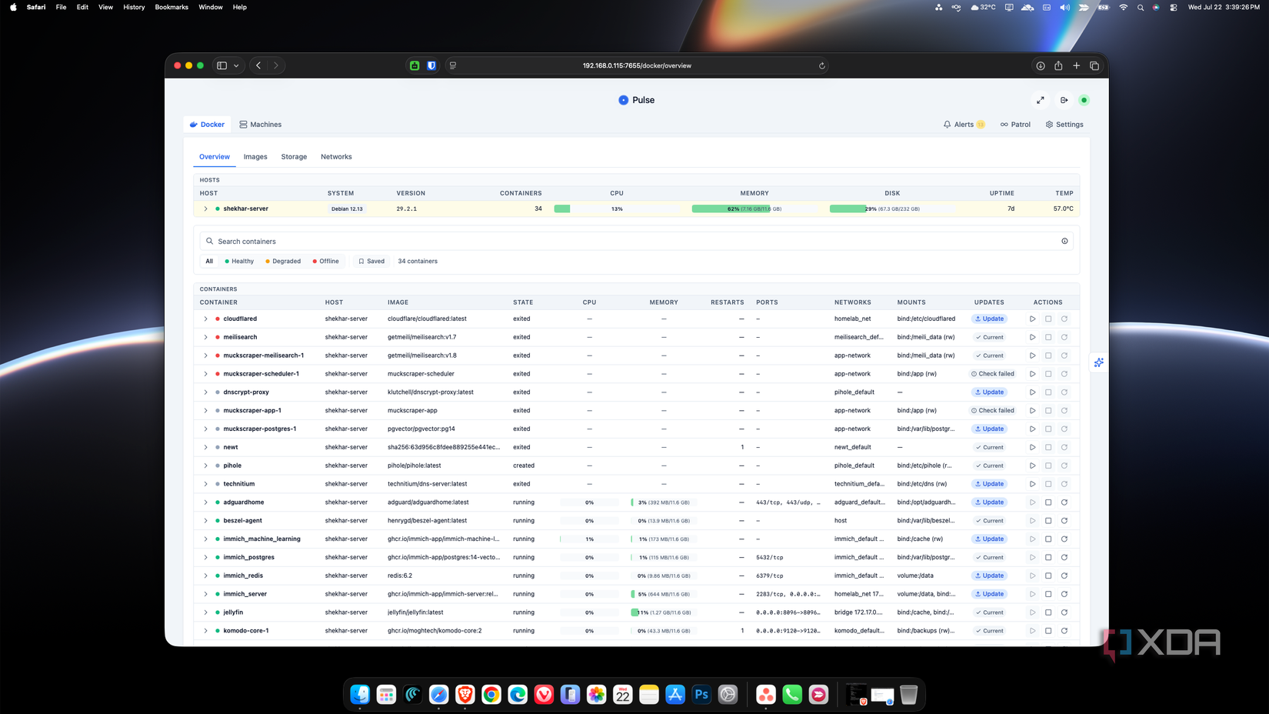Restart the immich_redis container
The image size is (1269, 714).
tap(1064, 576)
